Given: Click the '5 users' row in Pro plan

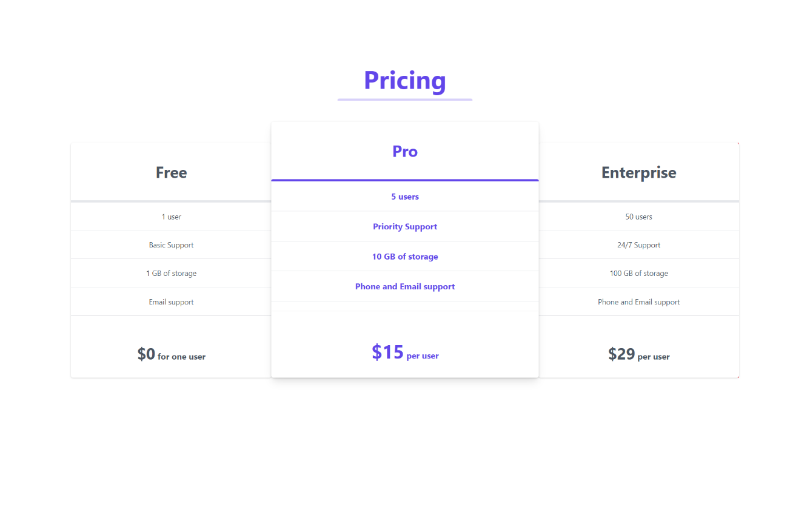Looking at the screenshot, I should point(405,197).
